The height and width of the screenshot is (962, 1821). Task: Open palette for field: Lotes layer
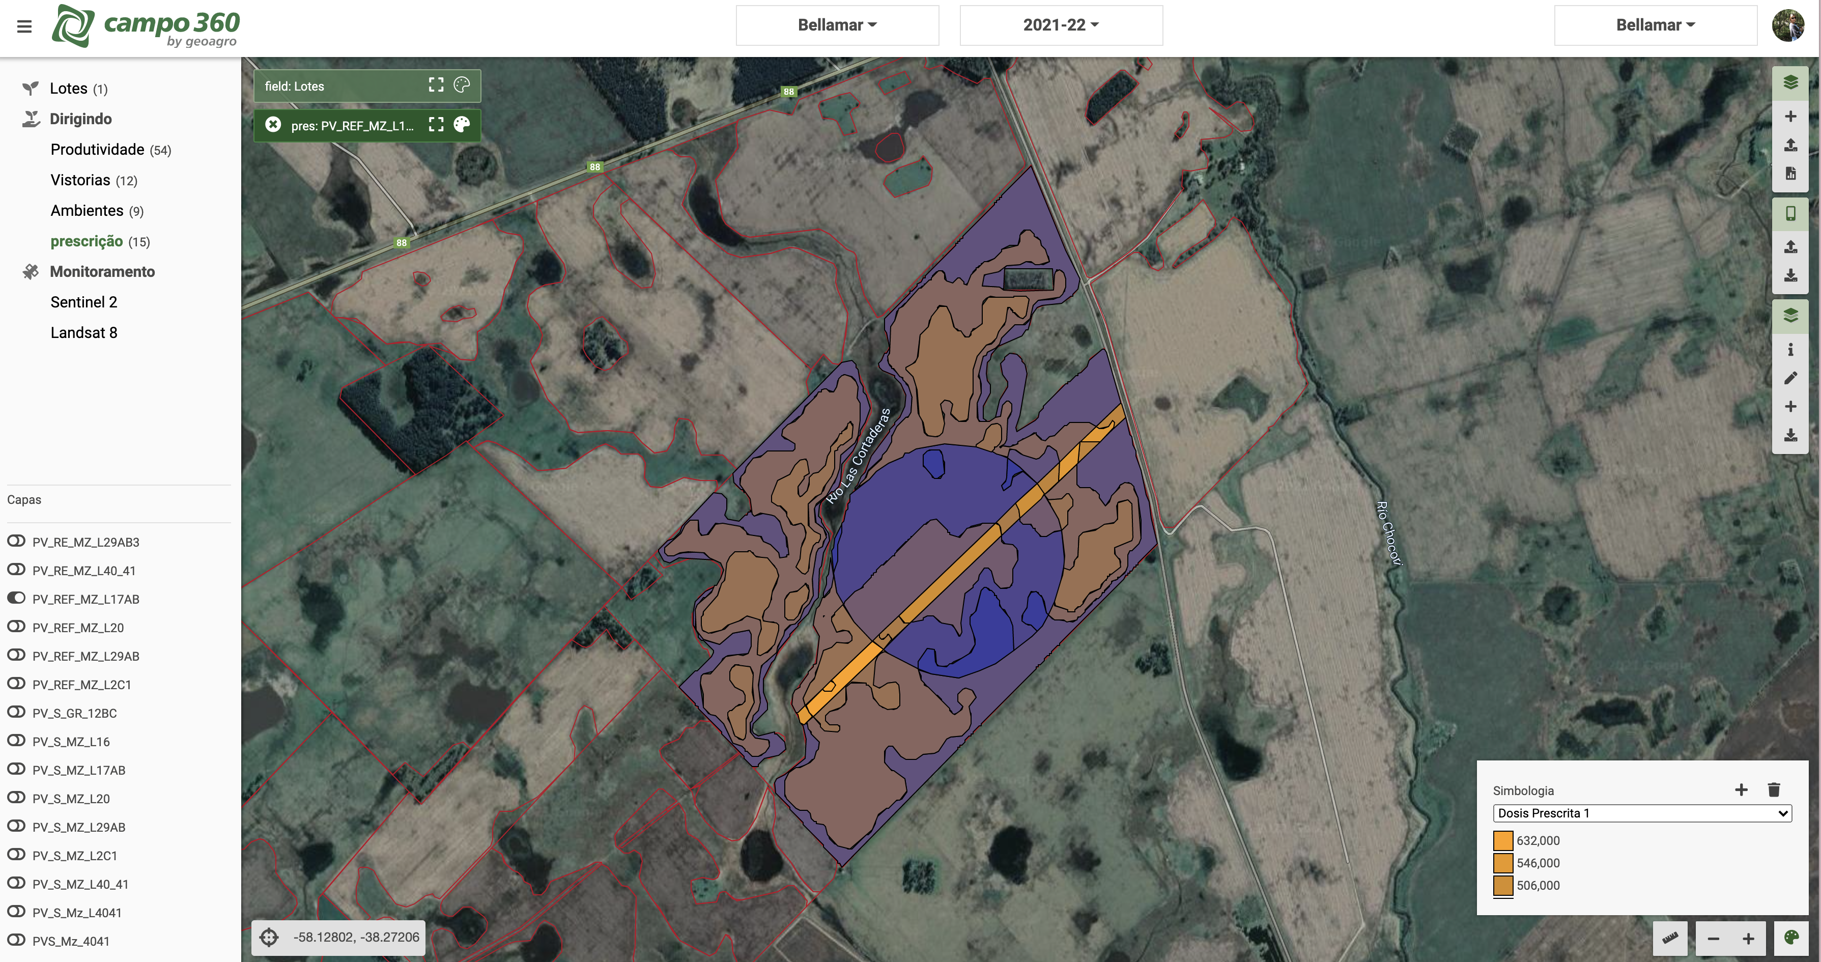[x=462, y=86]
